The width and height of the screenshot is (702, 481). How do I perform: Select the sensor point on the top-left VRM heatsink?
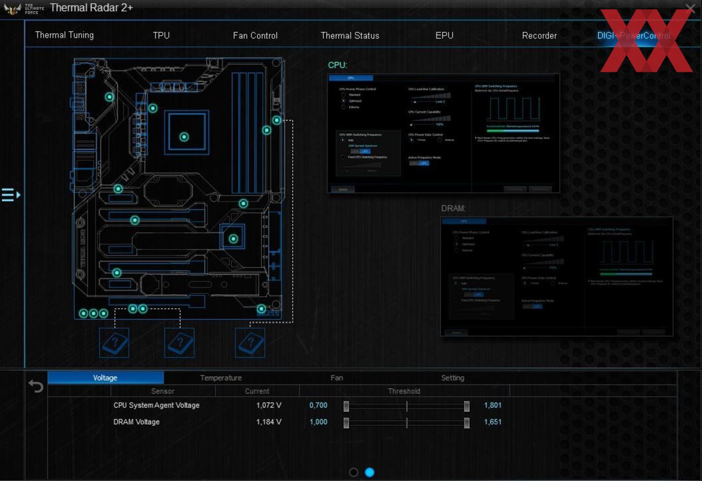tap(109, 97)
